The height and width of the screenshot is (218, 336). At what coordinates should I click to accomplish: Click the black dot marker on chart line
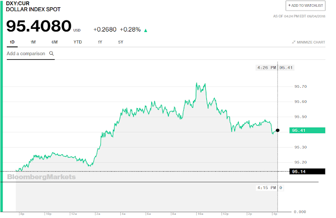click(x=278, y=130)
